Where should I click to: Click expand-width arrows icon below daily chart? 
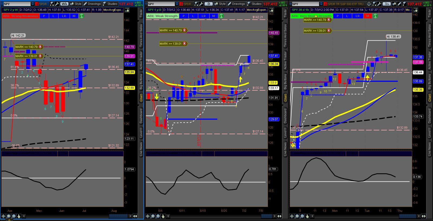point(279,216)
